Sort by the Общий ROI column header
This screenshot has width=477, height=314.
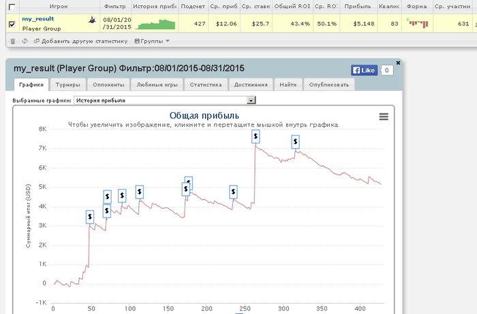coord(292,6)
